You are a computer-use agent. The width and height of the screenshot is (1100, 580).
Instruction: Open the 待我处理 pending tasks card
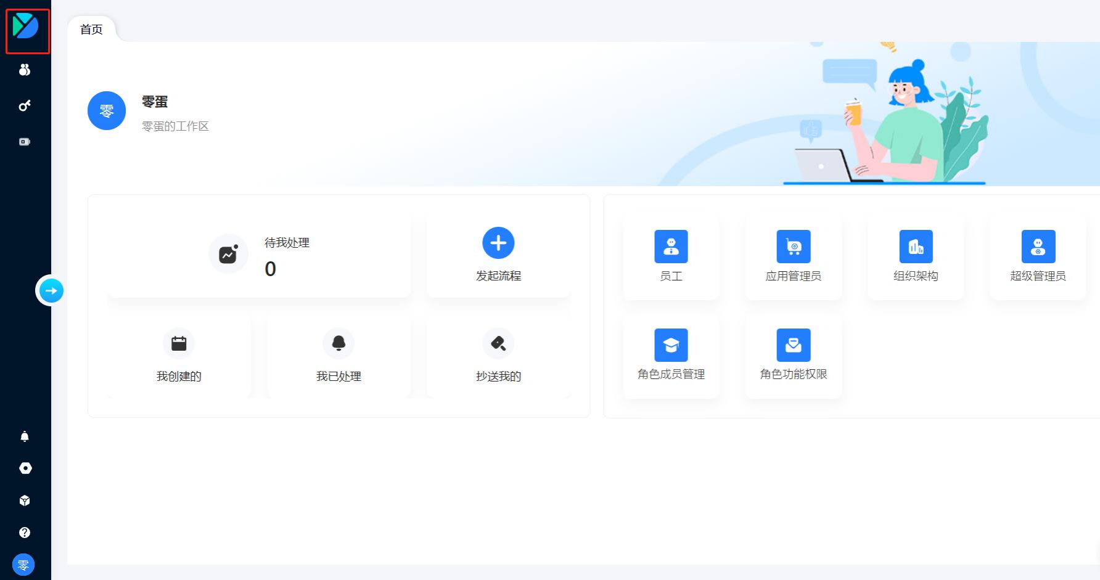click(x=259, y=256)
